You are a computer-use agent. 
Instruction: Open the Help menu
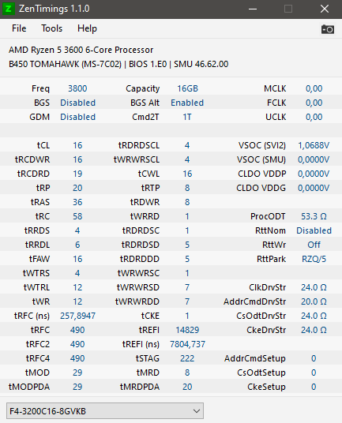pyautogui.click(x=87, y=28)
